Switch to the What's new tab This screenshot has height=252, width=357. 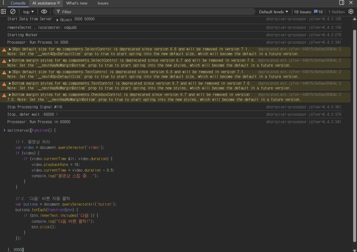76,3
